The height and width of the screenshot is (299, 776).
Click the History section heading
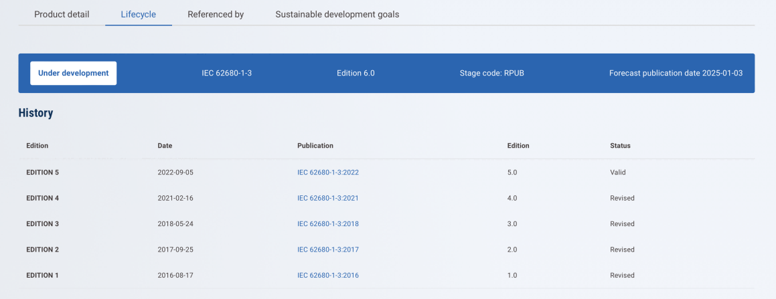pyautogui.click(x=35, y=113)
